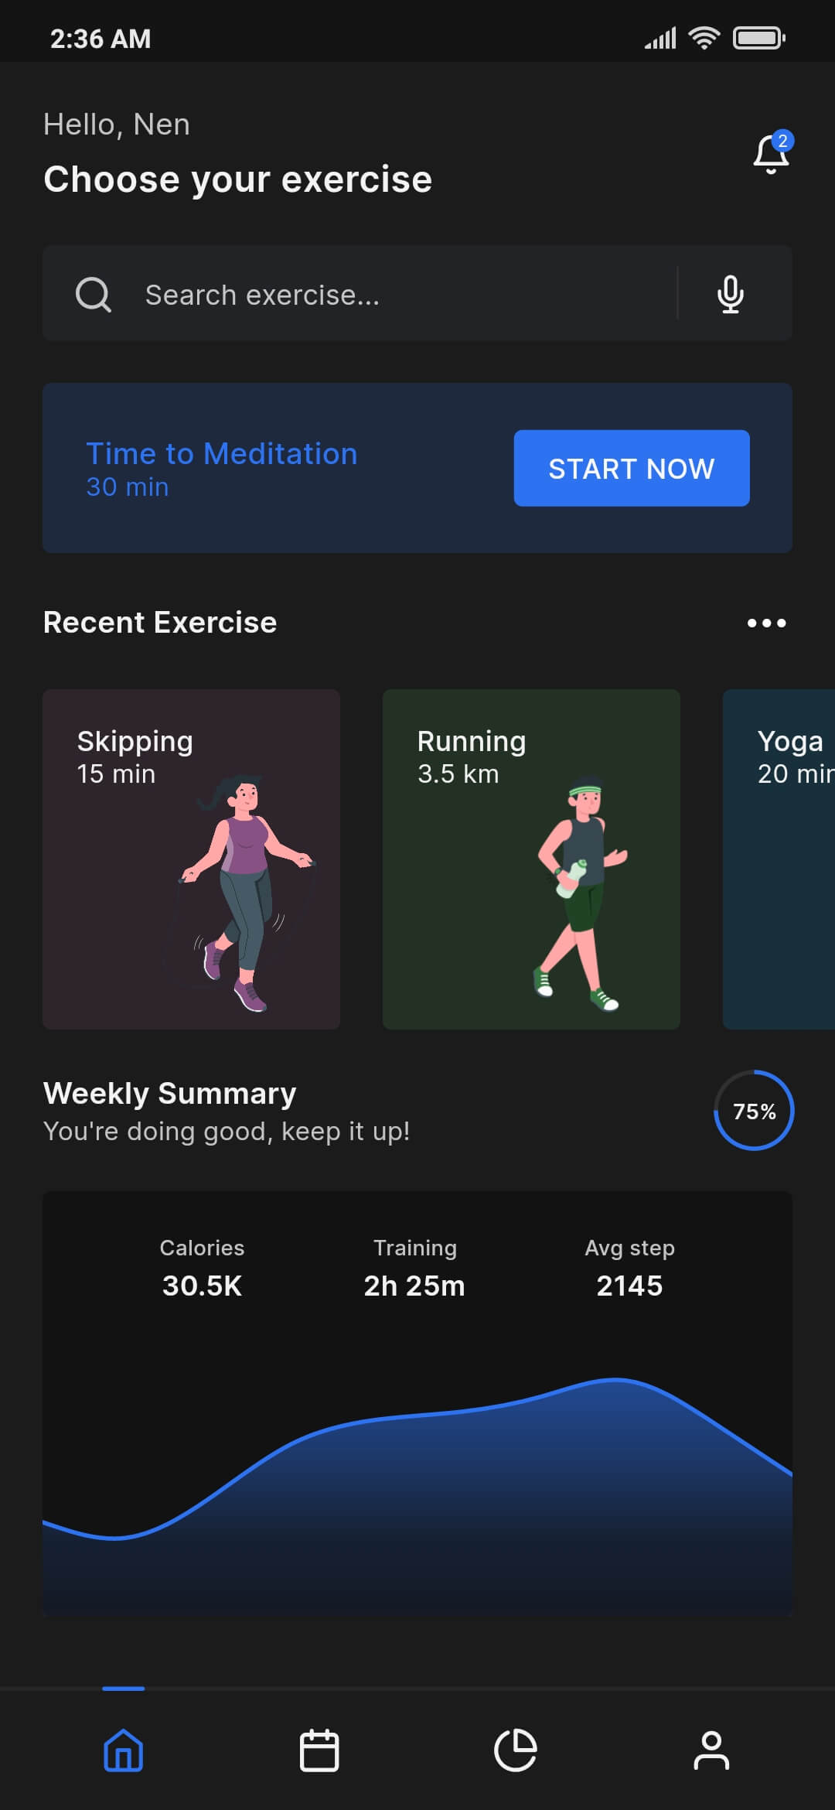Open the Home tab icon
Screen dimensions: 835x1810
[x=124, y=1750]
